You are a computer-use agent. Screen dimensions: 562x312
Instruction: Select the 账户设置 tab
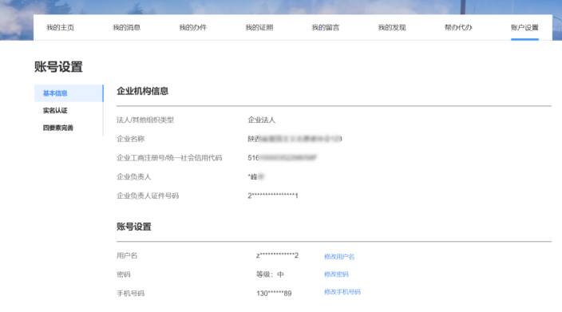pyautogui.click(x=524, y=28)
